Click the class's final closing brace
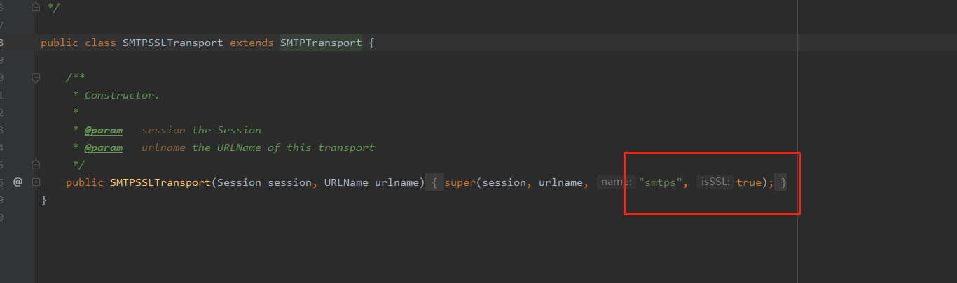The height and width of the screenshot is (283, 957). 43,200
